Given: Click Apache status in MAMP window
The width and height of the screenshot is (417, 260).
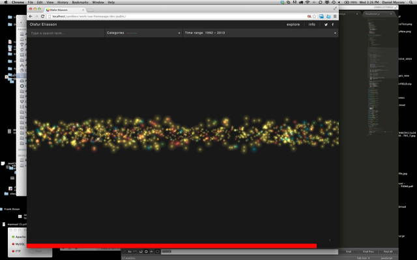Looking at the screenshot, I should click(x=18, y=237).
